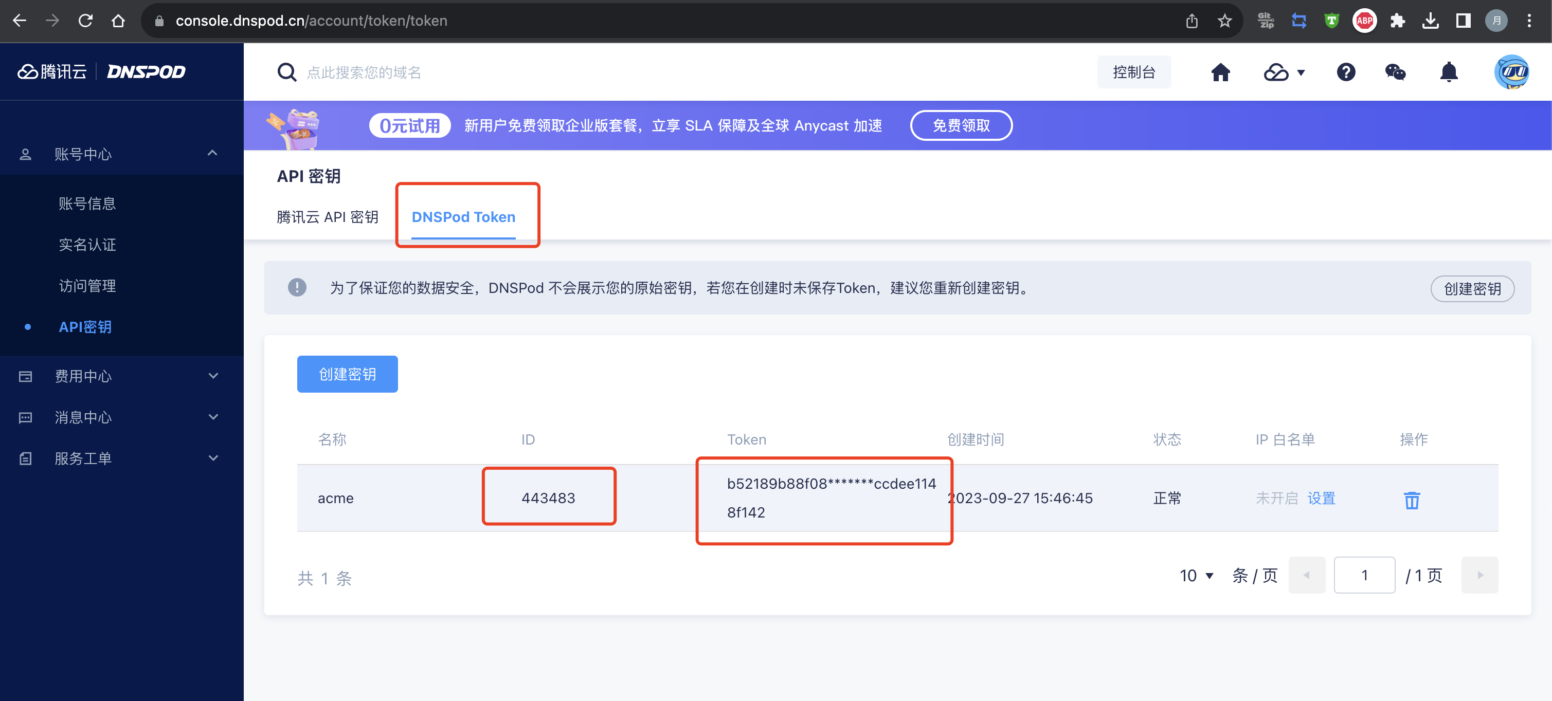Click 设置 IP whitelist link for acme
The width and height of the screenshot is (1552, 701).
(x=1321, y=498)
